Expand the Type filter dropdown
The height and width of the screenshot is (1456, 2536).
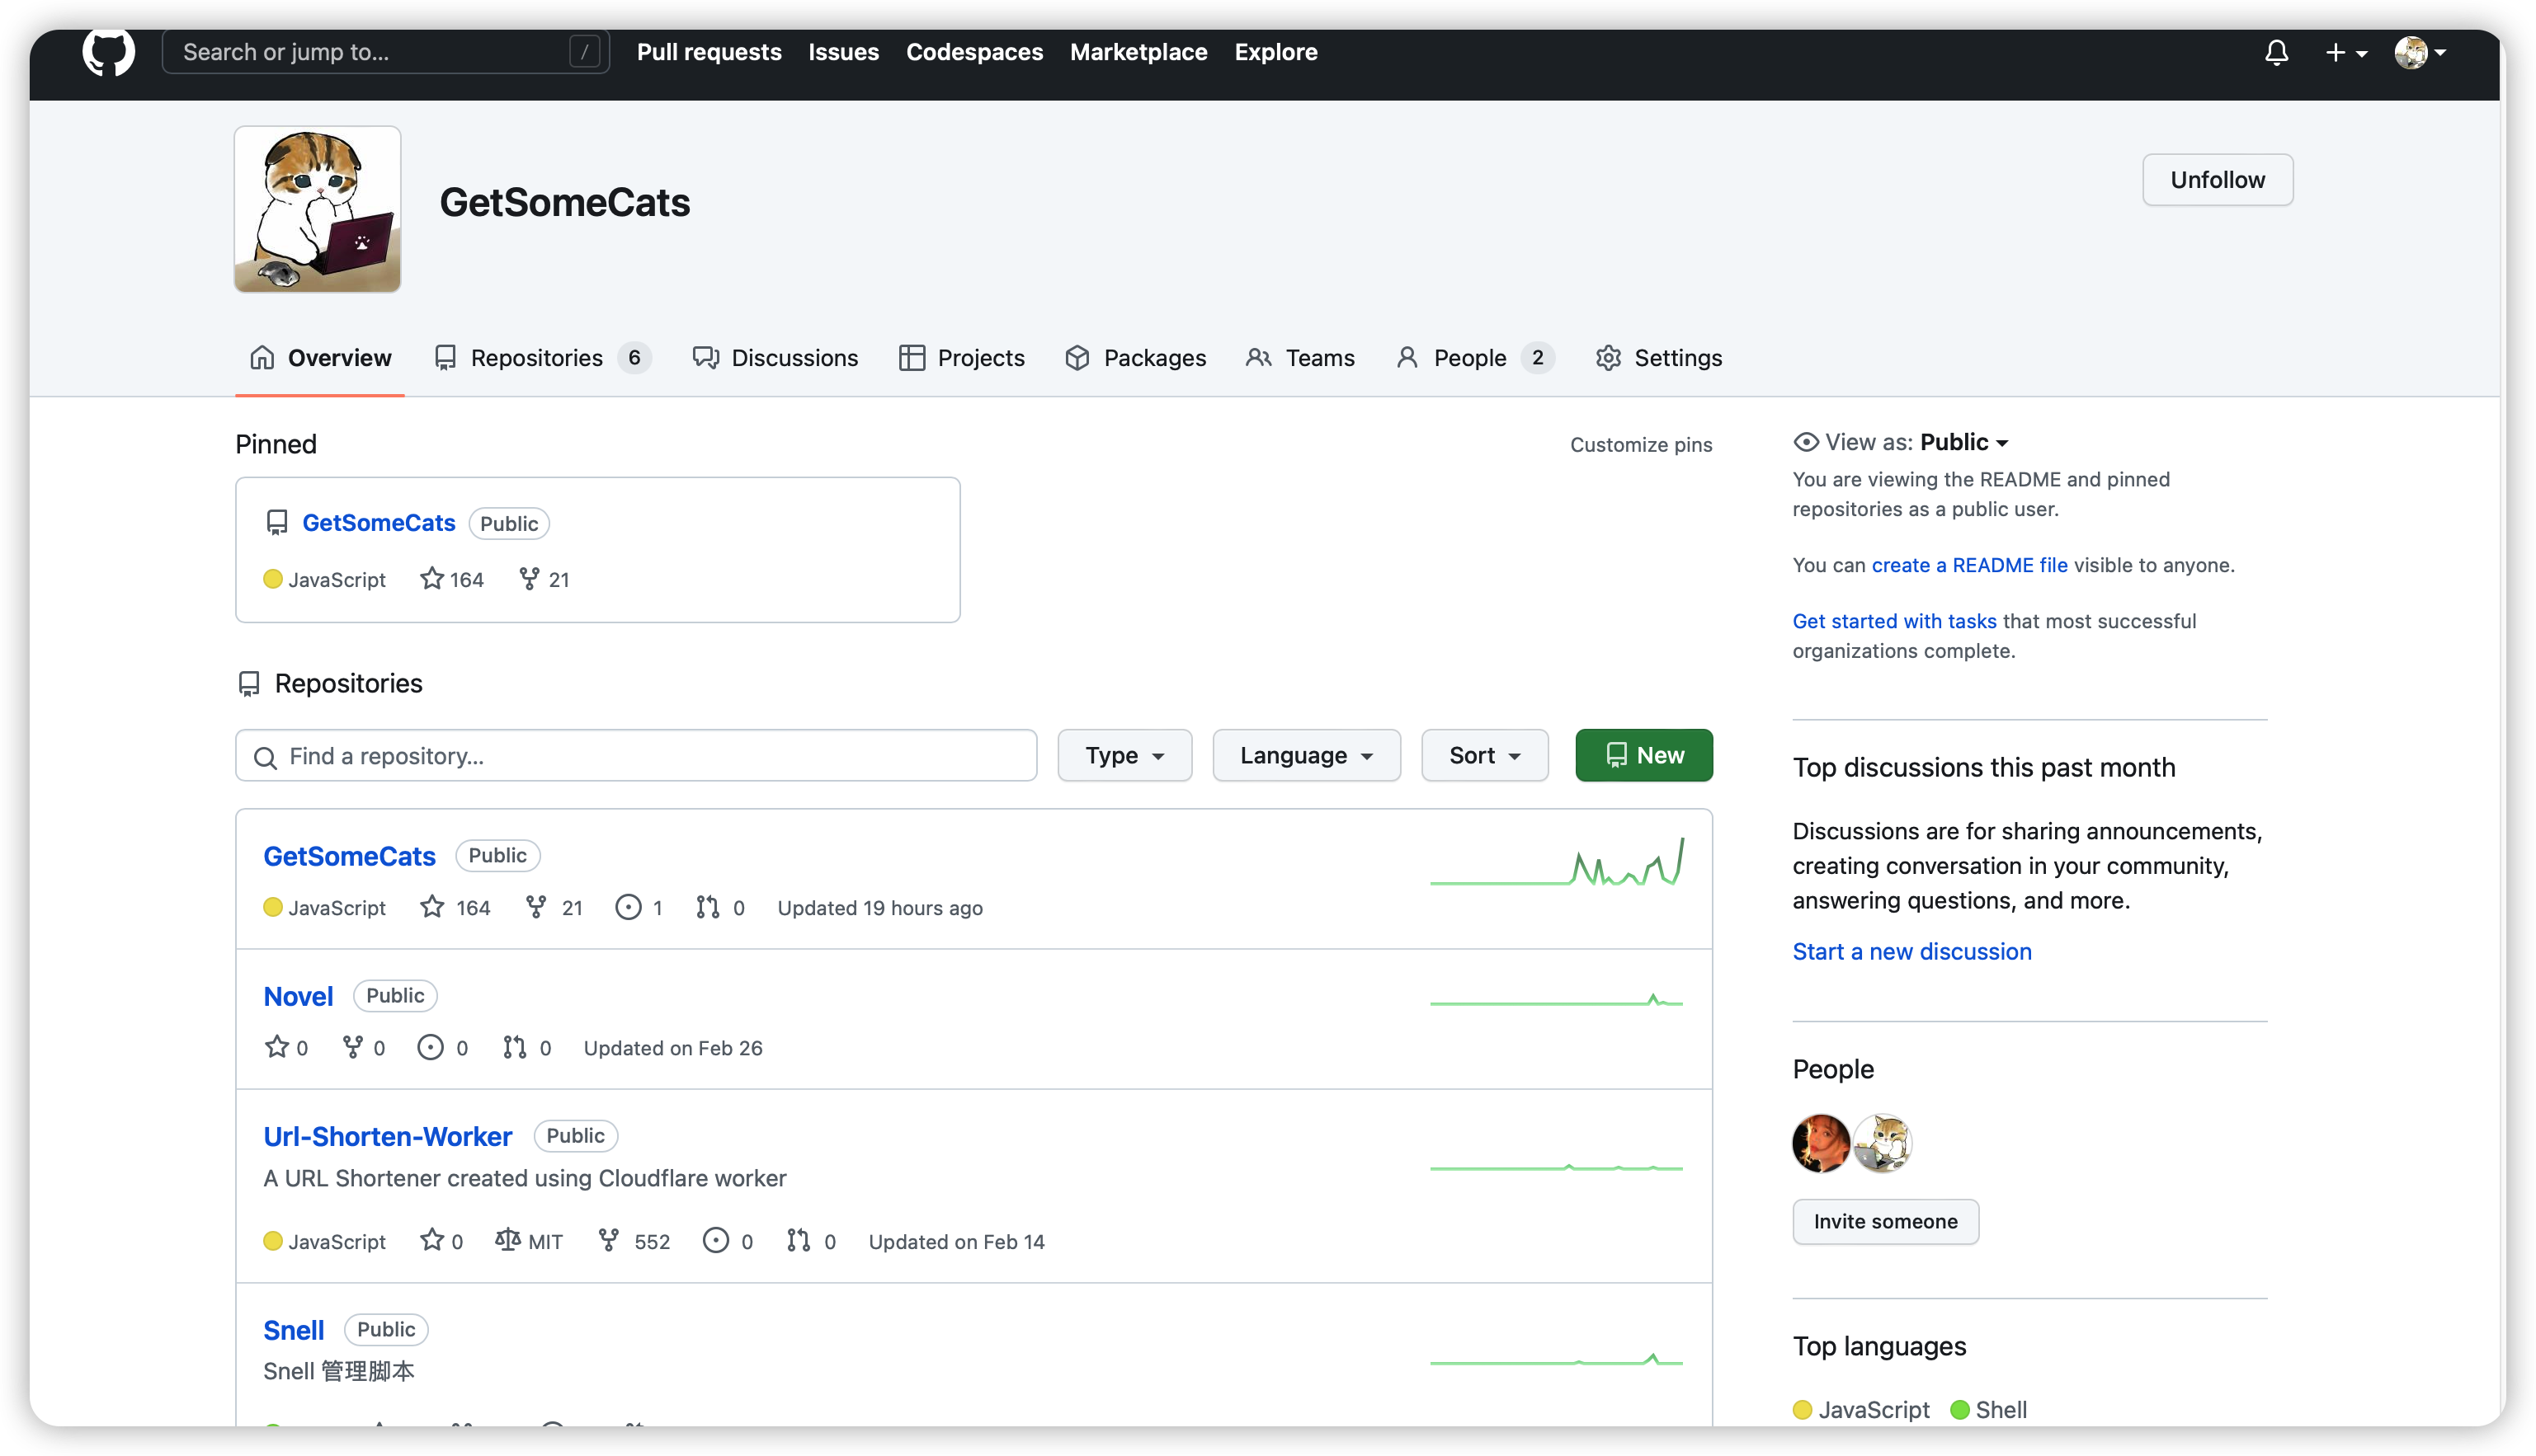coord(1124,755)
